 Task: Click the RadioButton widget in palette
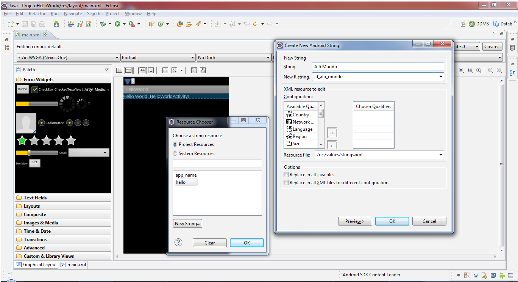click(51, 123)
